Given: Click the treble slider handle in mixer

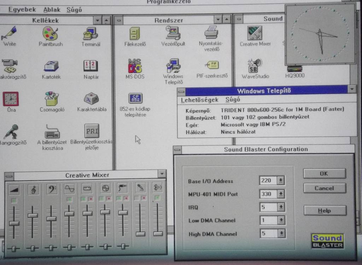Looking at the screenshot, I should 33,215.
